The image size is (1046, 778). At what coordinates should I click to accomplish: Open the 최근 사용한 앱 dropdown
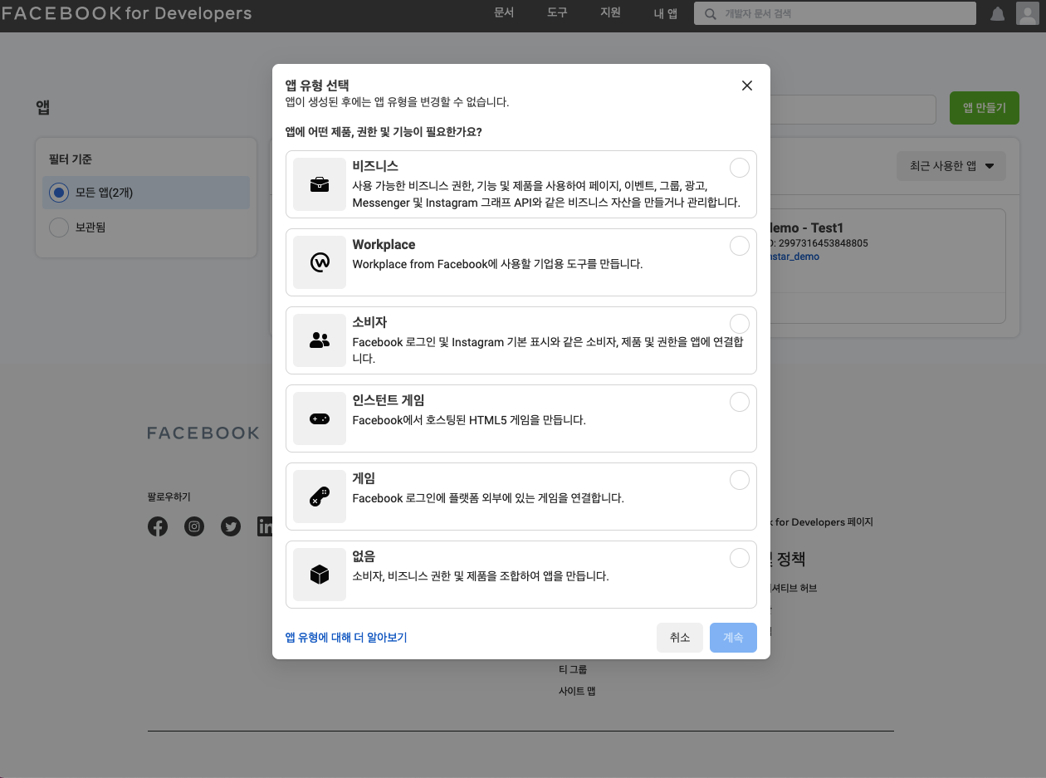951,166
